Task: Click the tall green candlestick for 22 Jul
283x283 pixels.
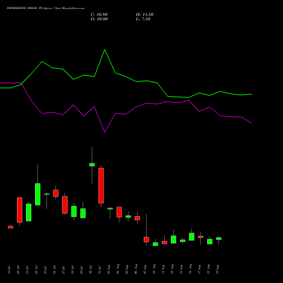Action: (x=38, y=194)
